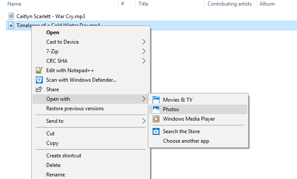Viewport: 297px width, 179px height.
Task: Choose Copy from the context menu
Action: point(91,143)
